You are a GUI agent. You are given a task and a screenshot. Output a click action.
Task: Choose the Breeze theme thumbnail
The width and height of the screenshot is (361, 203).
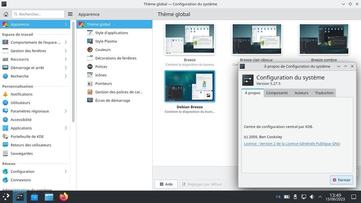coord(190,39)
